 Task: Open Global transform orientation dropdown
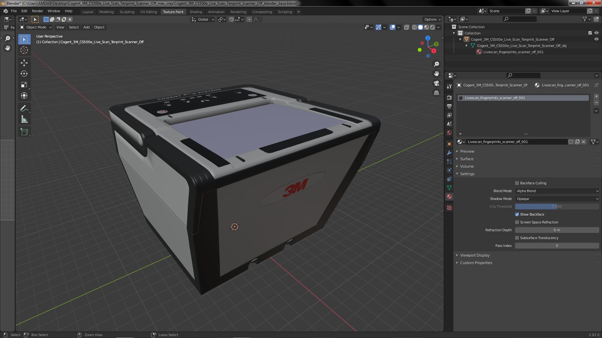(x=203, y=19)
